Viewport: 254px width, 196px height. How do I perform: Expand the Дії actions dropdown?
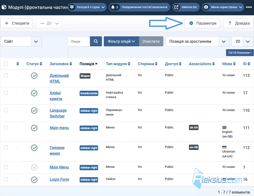click(x=49, y=23)
